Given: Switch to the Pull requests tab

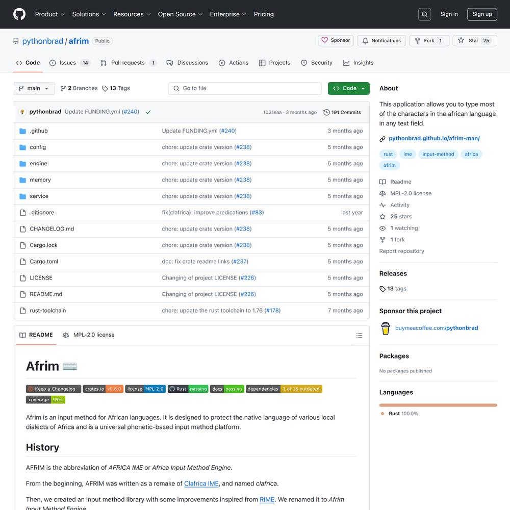Looking at the screenshot, I should pos(129,63).
